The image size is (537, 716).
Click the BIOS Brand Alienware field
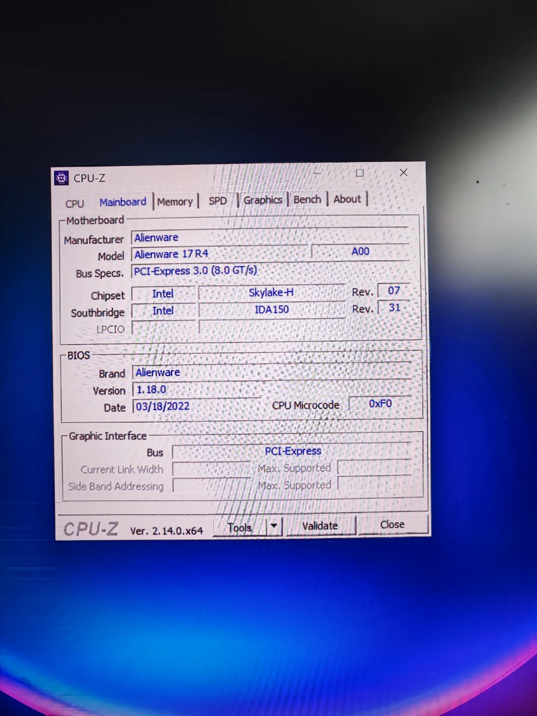[x=271, y=371]
